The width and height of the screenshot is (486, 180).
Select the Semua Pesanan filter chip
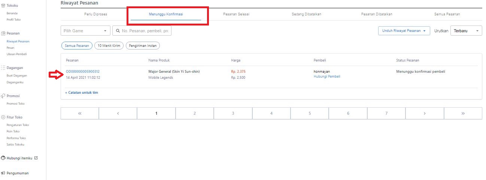tap(77, 46)
